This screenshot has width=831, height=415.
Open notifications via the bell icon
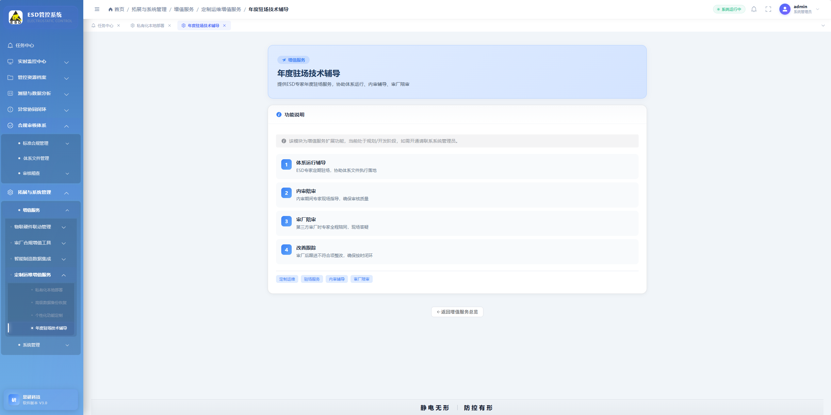tap(754, 9)
